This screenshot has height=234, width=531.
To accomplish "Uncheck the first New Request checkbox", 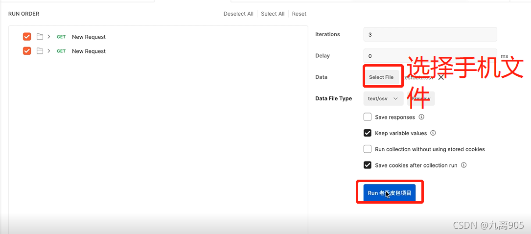I will click(27, 37).
